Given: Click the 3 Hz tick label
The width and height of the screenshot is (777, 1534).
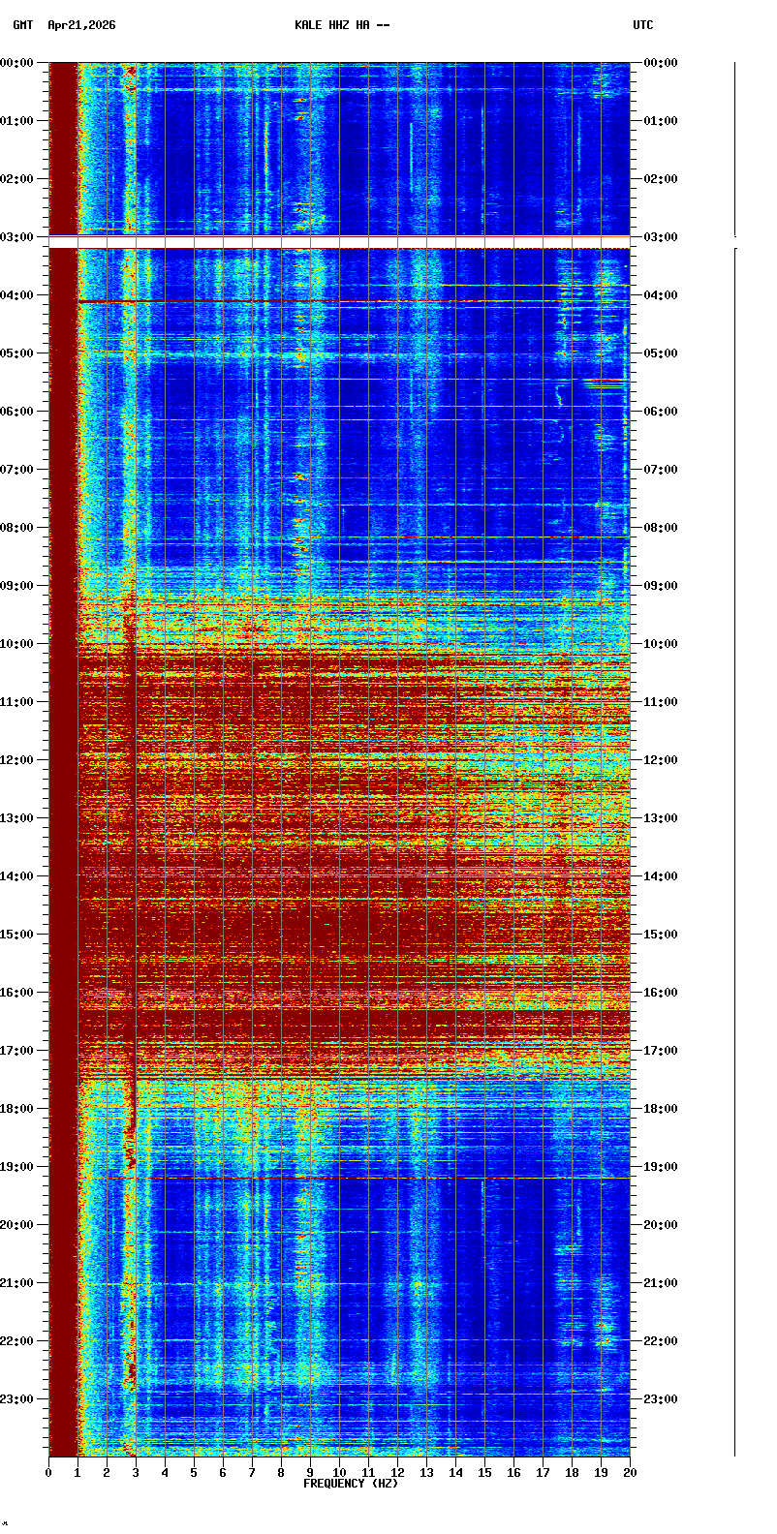Looking at the screenshot, I should point(136,1473).
